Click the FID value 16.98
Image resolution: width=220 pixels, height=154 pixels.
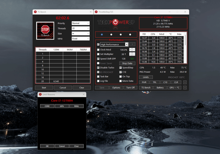144,52
